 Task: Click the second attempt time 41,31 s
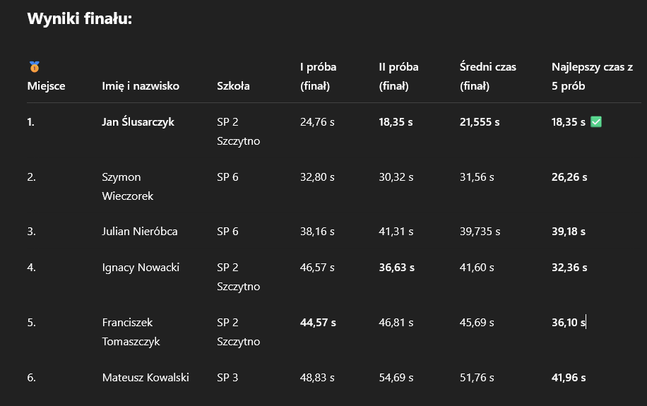[396, 232]
